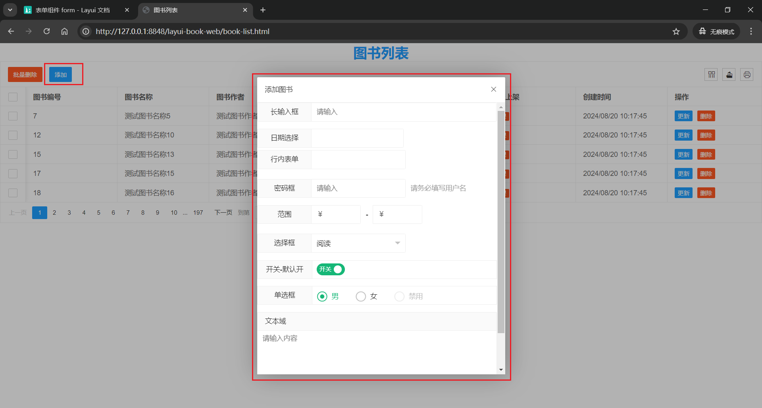Click the browser address bar URL

pyautogui.click(x=183, y=31)
